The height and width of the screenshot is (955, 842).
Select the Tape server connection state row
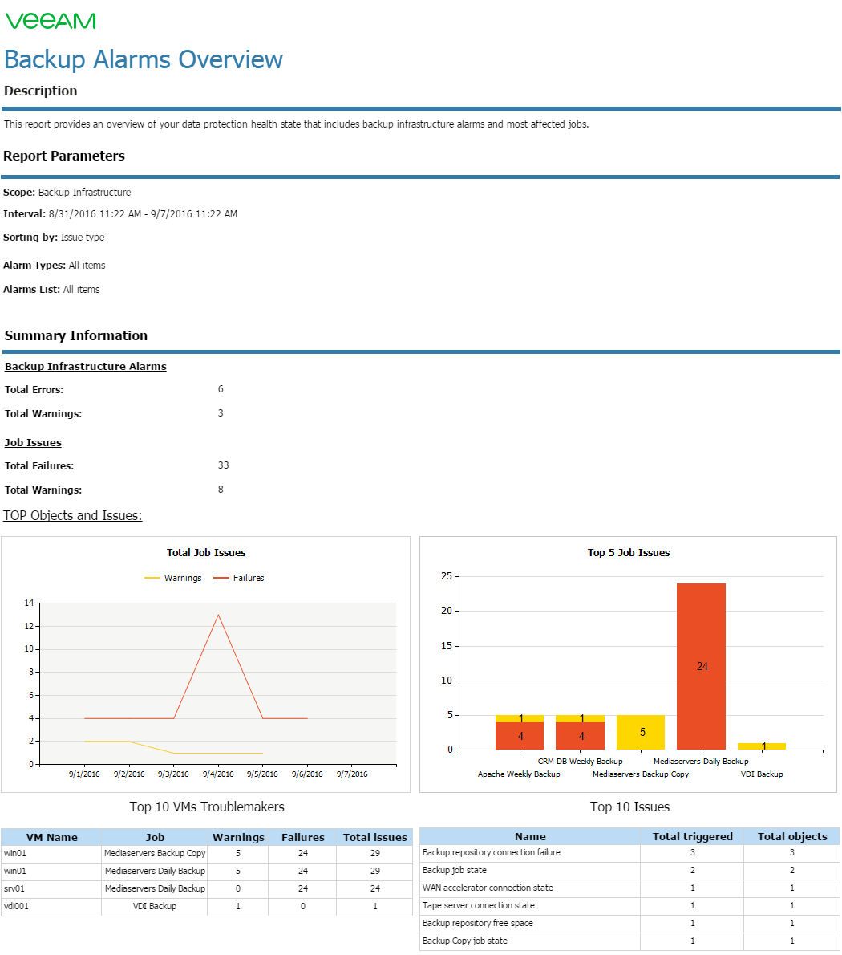click(x=629, y=906)
